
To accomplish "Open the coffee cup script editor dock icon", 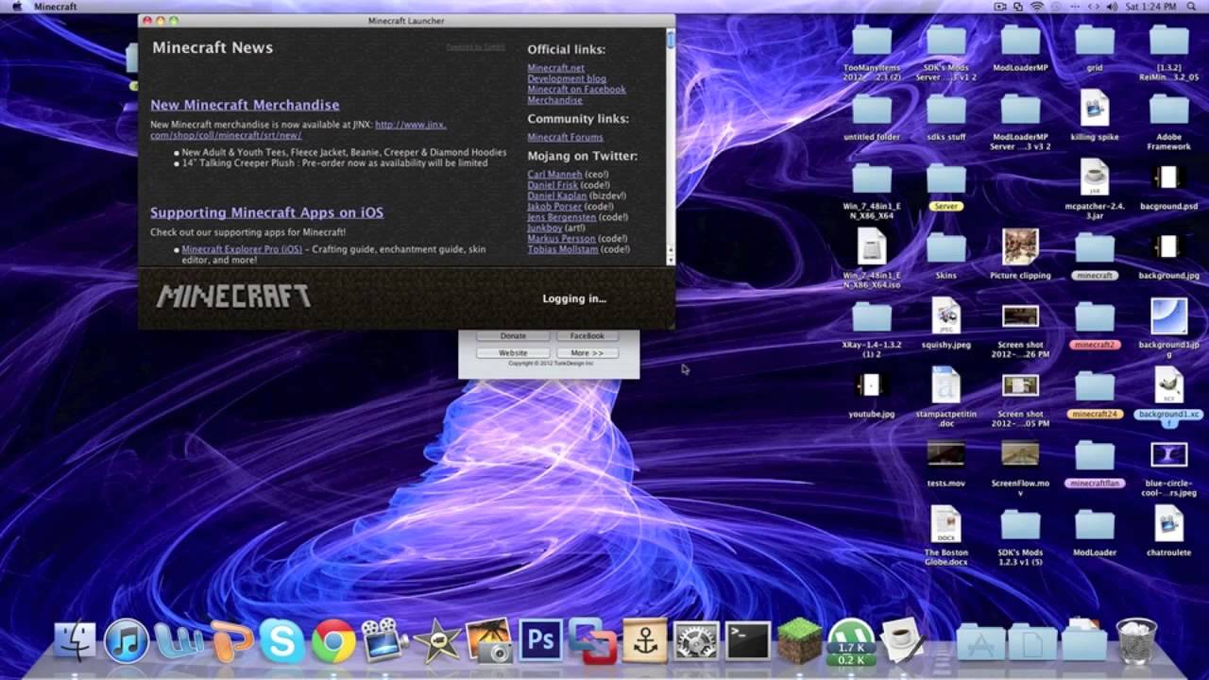I will (902, 641).
